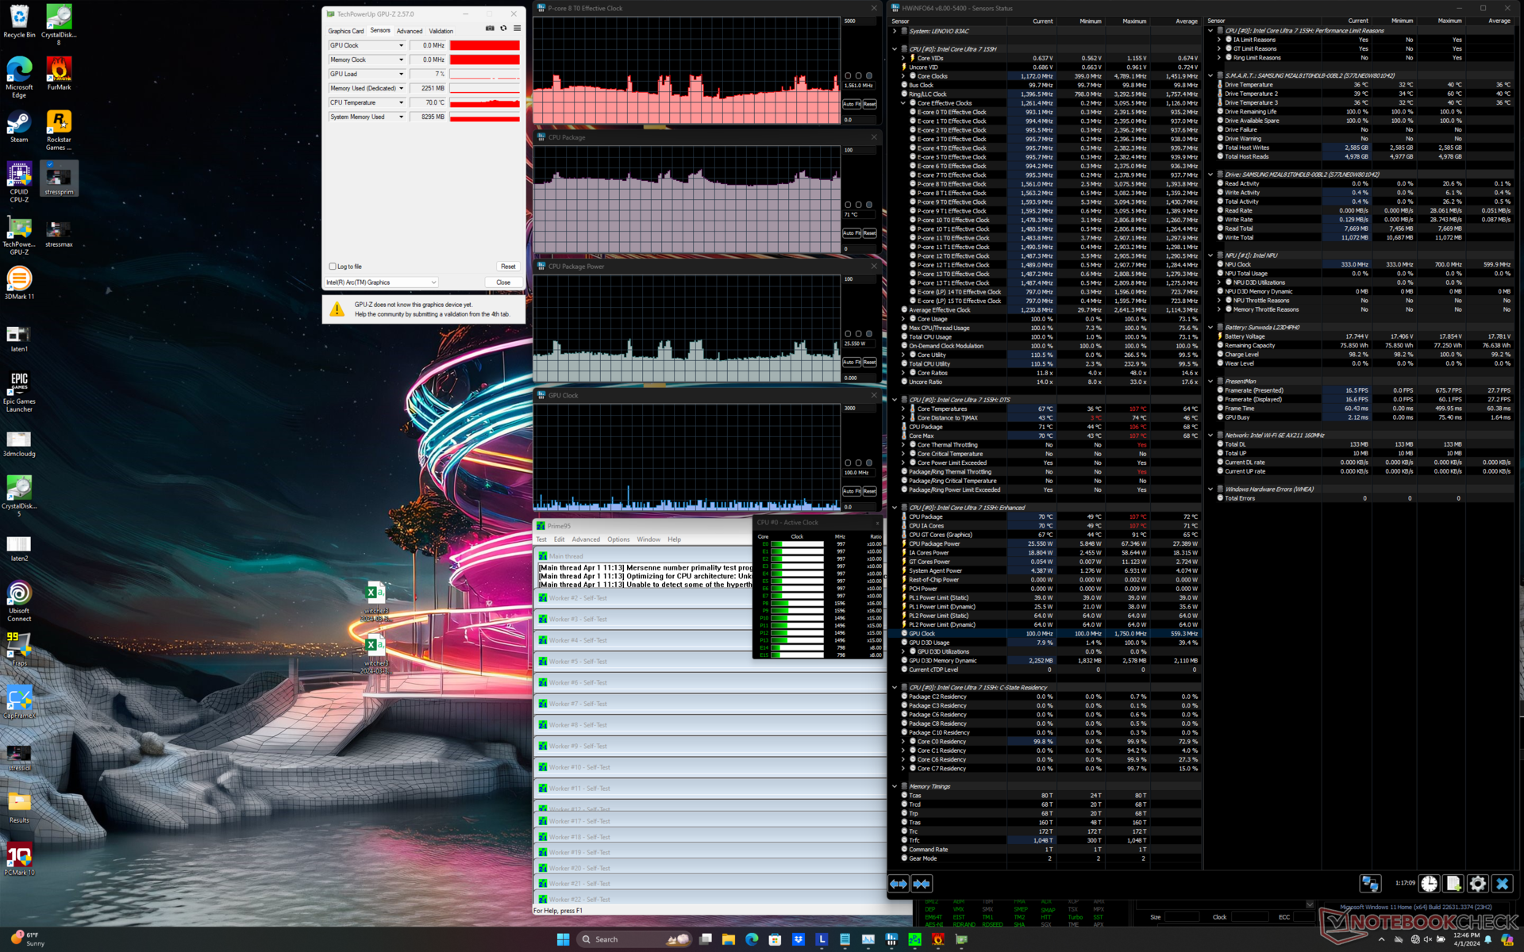Screen dimensions: 1524x952
Task: Click the GPU-Z Reset button
Action: pos(508,267)
